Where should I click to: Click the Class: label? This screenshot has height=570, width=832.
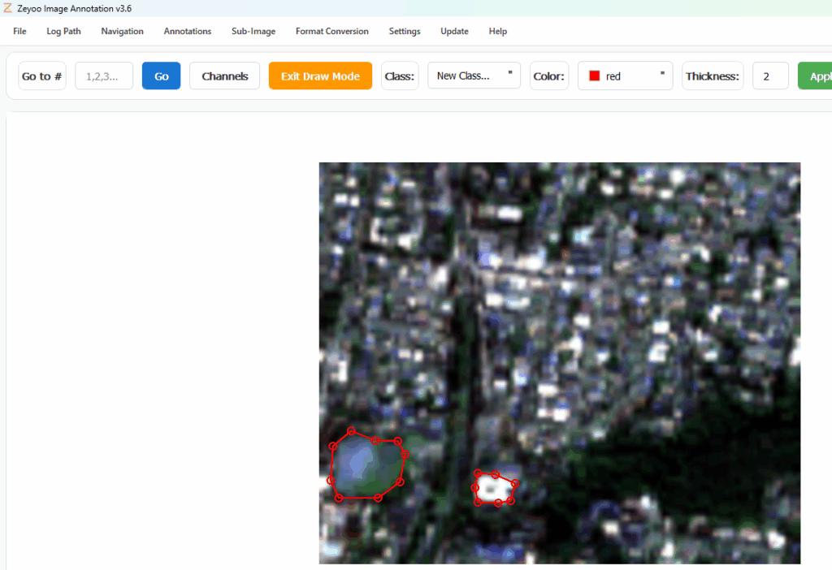click(x=400, y=76)
